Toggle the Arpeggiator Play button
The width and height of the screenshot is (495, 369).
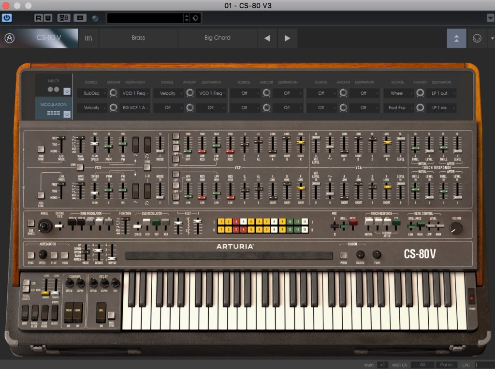[x=54, y=255]
